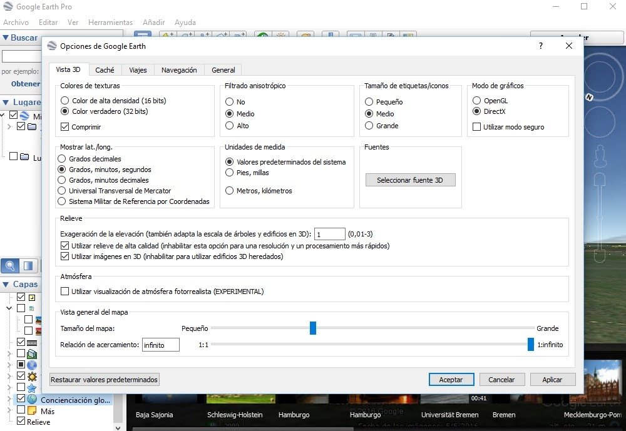Image resolution: width=626 pixels, height=431 pixels.
Task: Click the Tamaño del mapa slider handle
Action: click(x=313, y=328)
